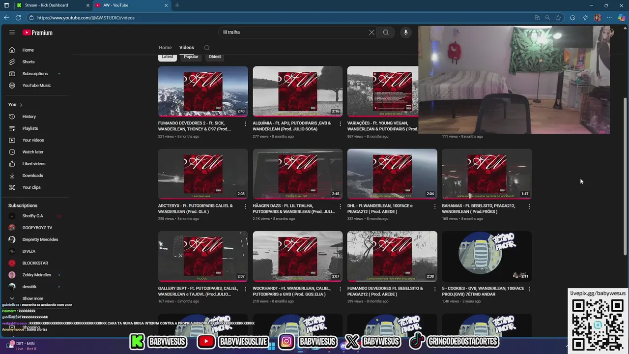The height and width of the screenshot is (354, 629).
Task: Open Watch later in sidebar
Action: [32, 152]
